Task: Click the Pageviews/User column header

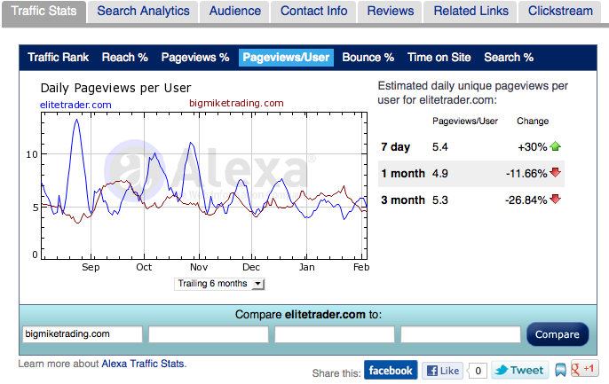Action: [x=465, y=121]
